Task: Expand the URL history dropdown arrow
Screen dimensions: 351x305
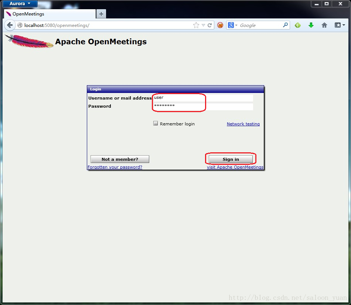Action: 203,25
